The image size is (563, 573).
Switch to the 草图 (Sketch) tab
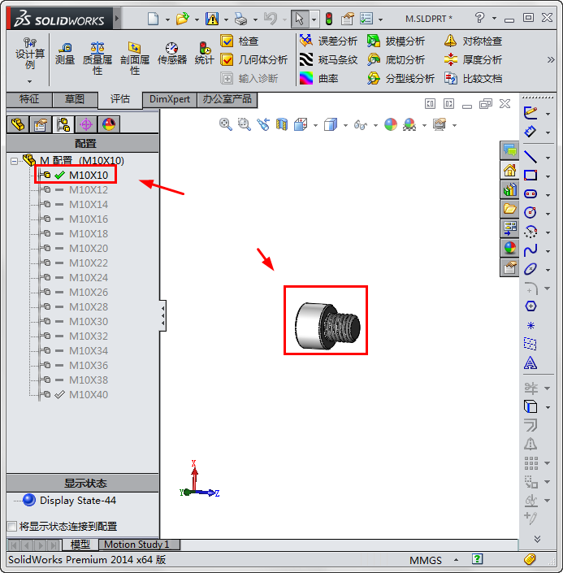click(75, 99)
